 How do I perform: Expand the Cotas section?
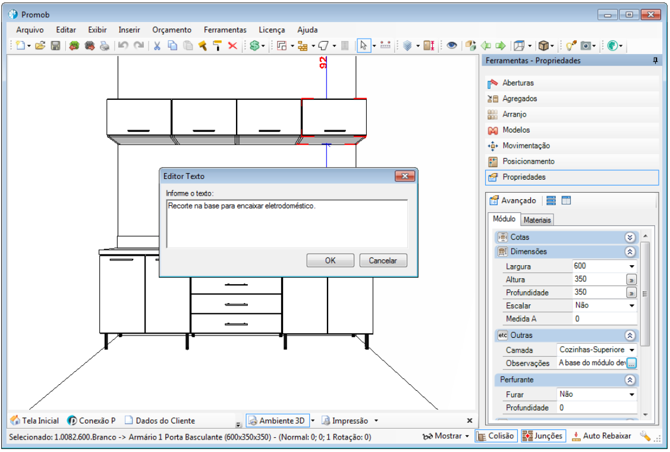click(630, 237)
